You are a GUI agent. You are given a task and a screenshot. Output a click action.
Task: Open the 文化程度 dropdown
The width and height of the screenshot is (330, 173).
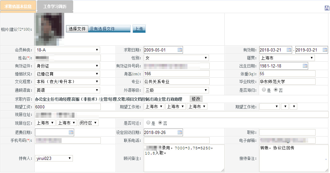67,82
